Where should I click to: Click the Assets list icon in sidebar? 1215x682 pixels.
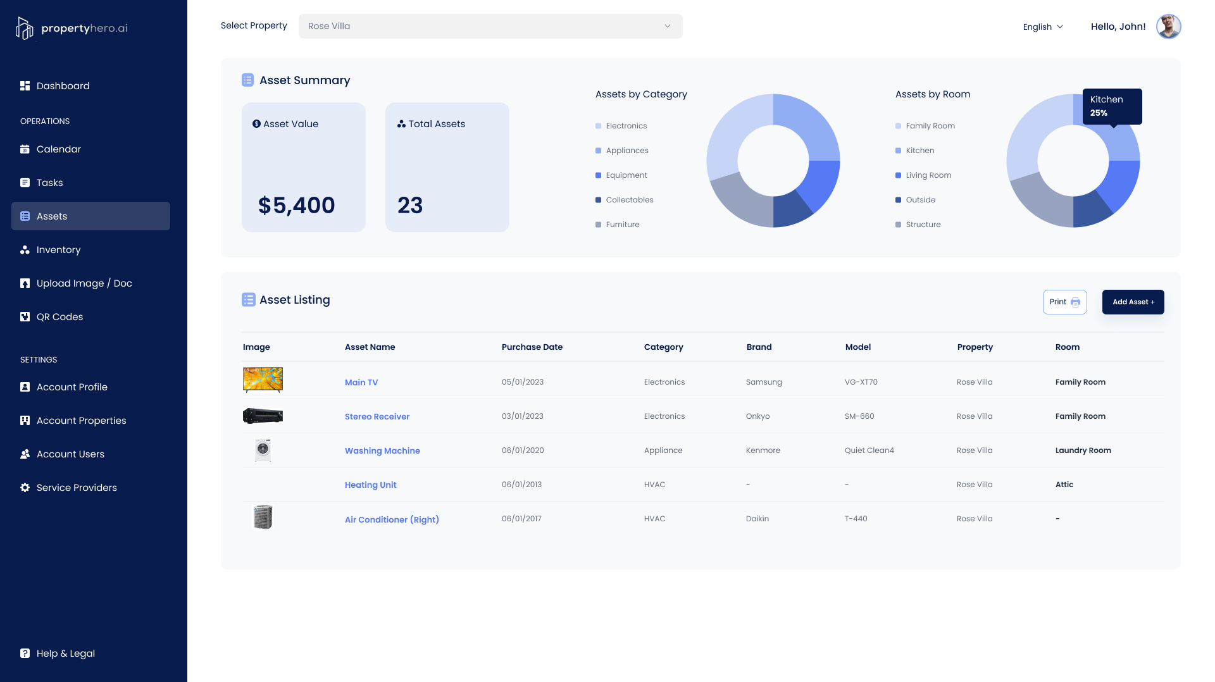tap(25, 216)
